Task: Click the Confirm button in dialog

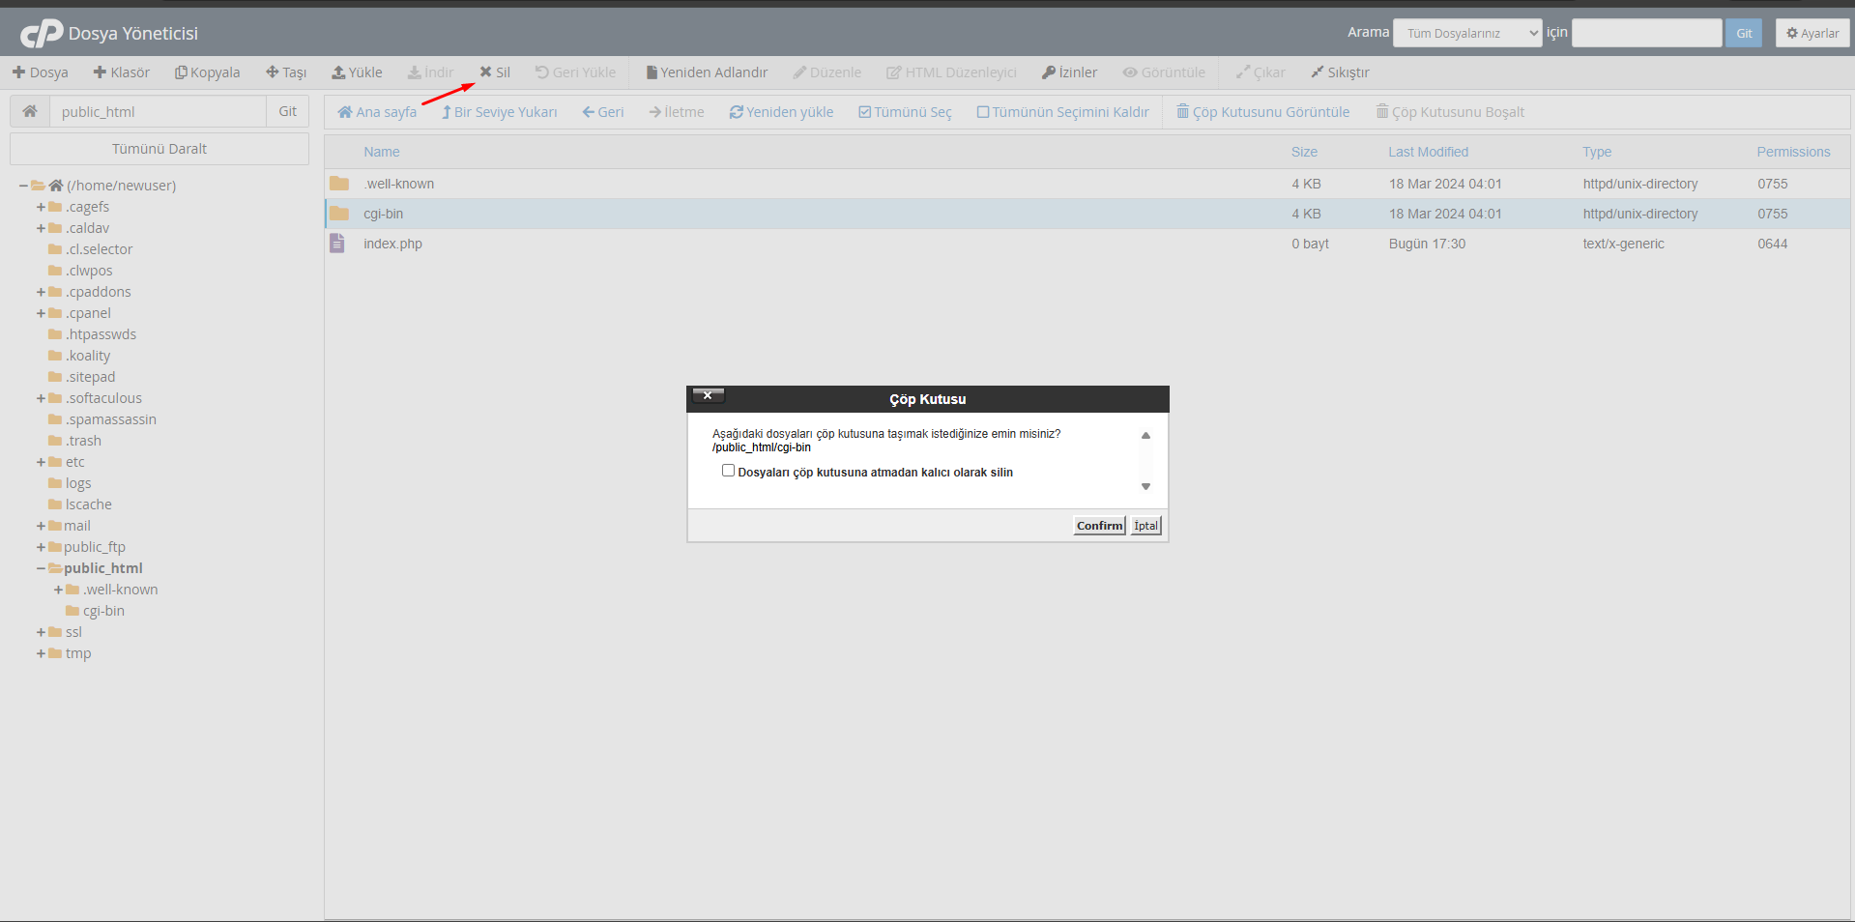Action: pyautogui.click(x=1100, y=526)
